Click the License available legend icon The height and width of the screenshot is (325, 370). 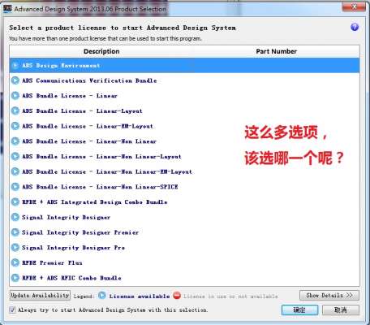click(102, 296)
